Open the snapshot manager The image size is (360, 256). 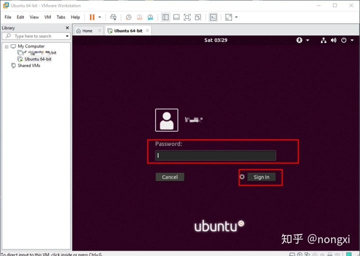point(150,17)
